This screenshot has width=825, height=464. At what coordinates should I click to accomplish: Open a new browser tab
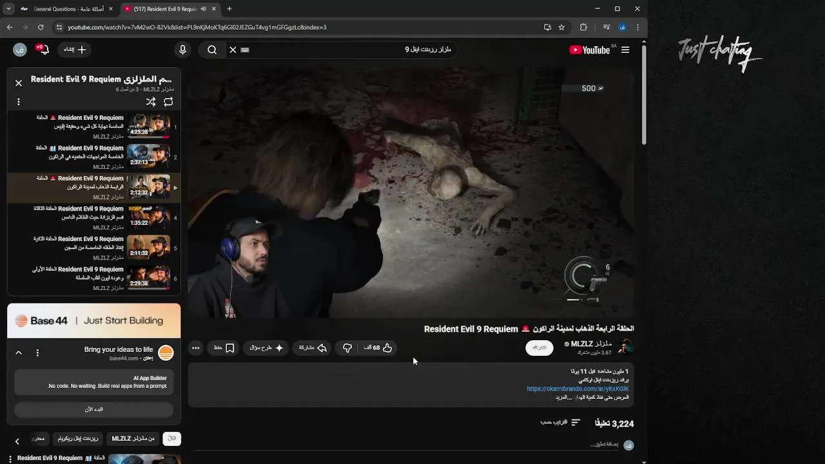[229, 9]
